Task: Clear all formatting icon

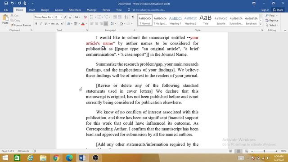Action: 85,17
